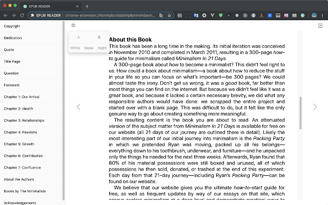Click the V-shaped extension icon
This screenshot has width=328, height=205.
pyautogui.click(x=212, y=15)
